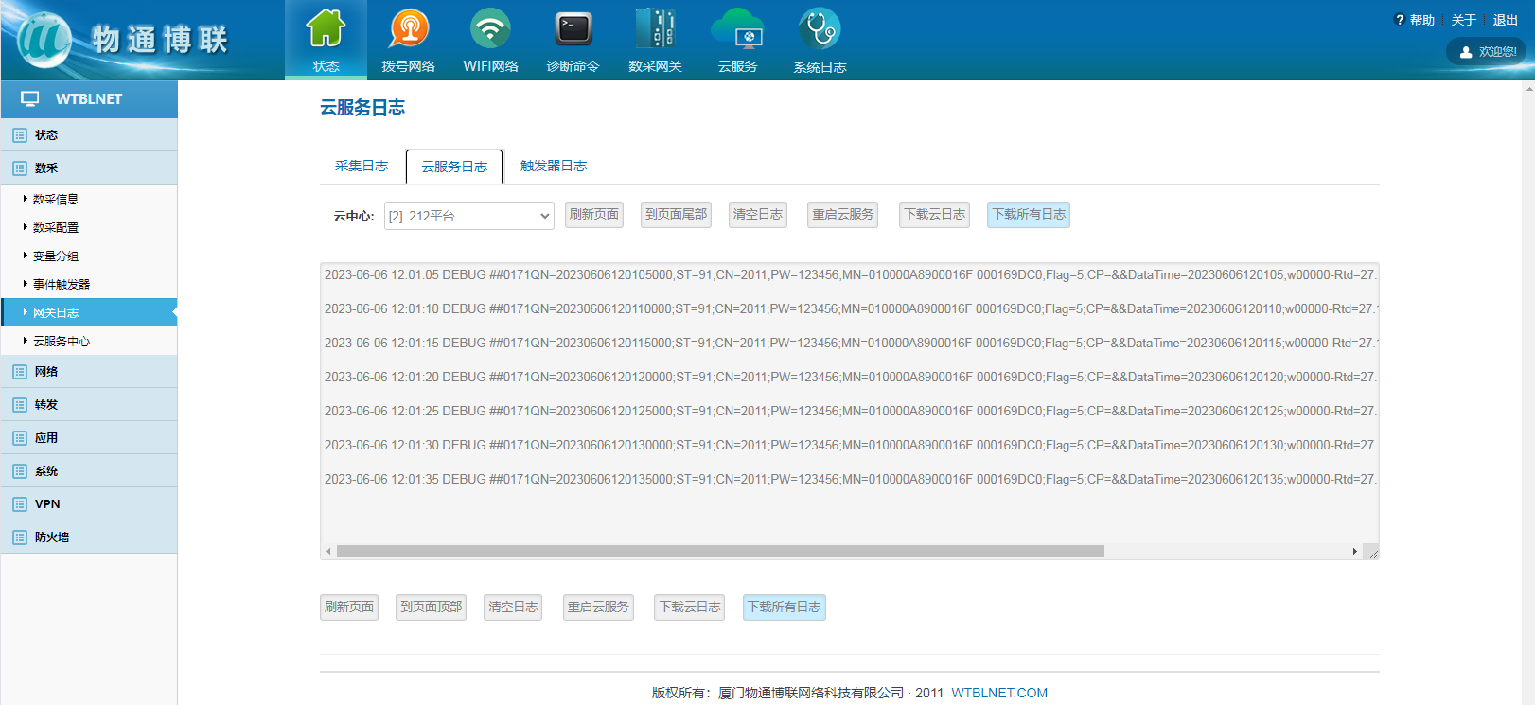1535x705 pixels.
Task: Open the 云服务 cloud icon
Action: pyautogui.click(x=737, y=29)
